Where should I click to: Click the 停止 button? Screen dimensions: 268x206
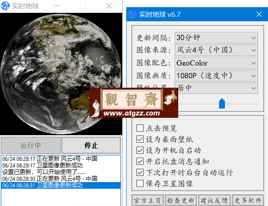tap(91, 145)
